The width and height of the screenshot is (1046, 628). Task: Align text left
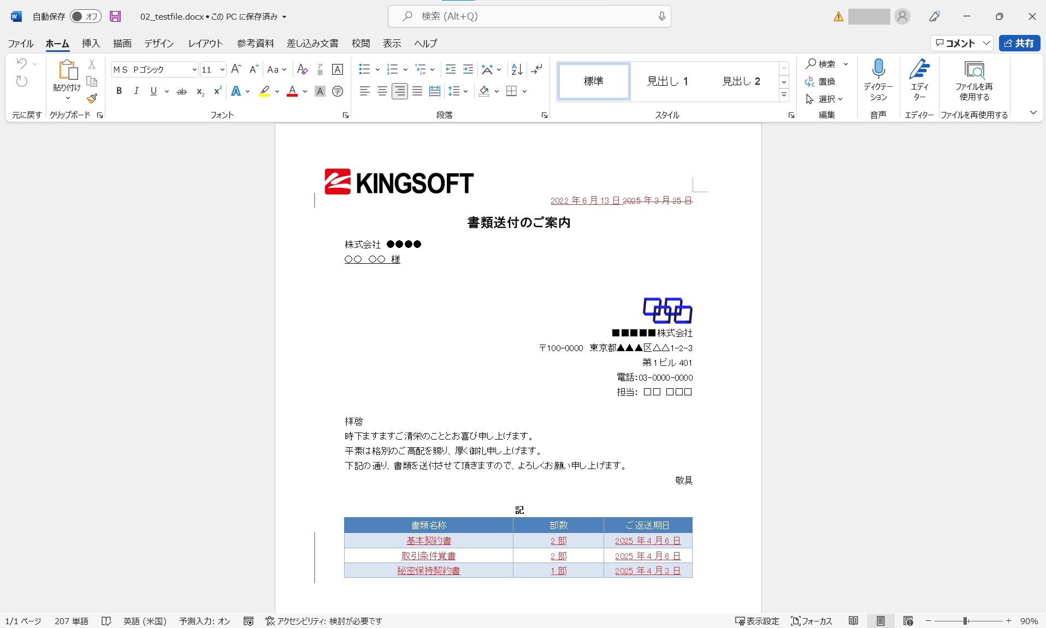tap(365, 91)
